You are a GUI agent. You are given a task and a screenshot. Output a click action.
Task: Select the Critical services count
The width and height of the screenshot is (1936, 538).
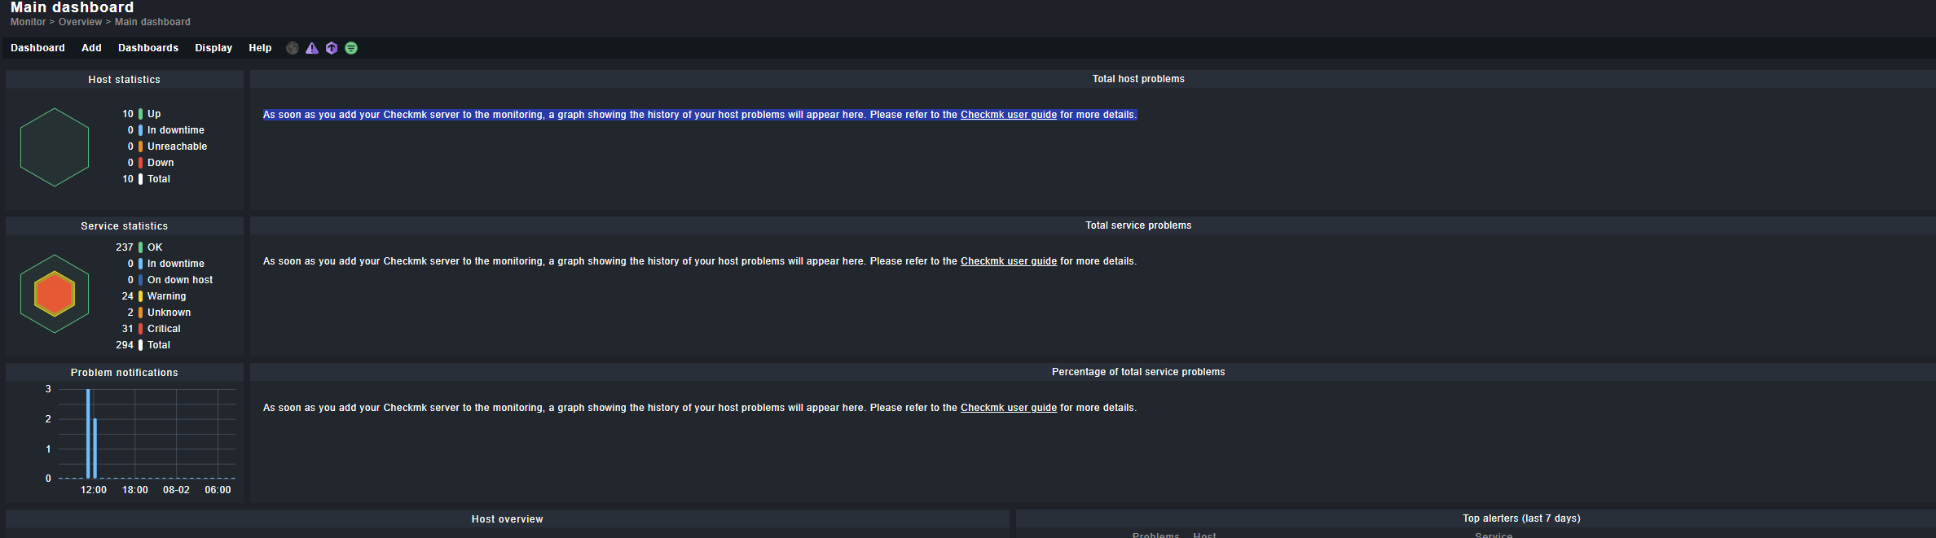point(127,329)
